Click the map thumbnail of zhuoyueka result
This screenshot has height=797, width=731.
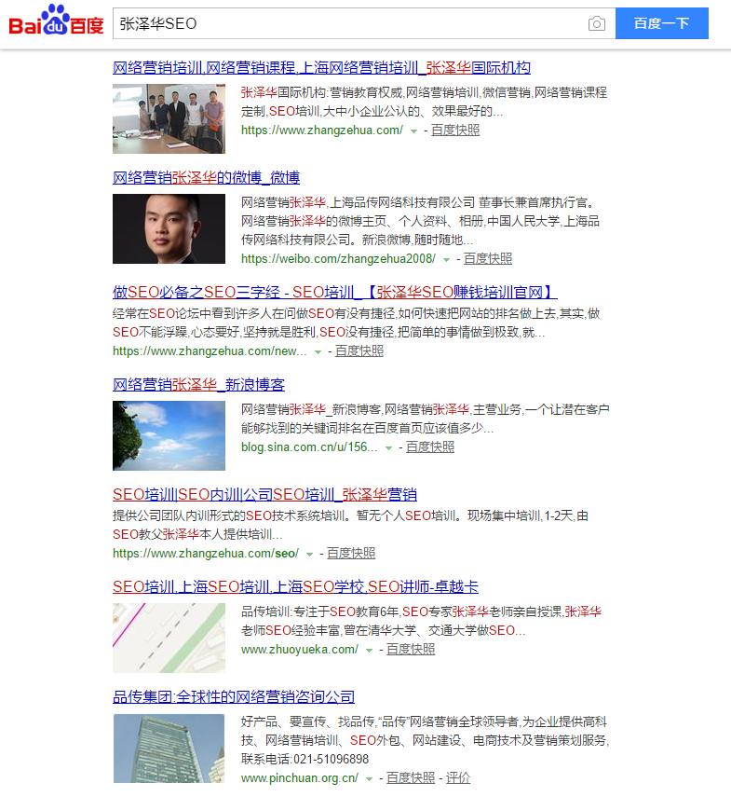pyautogui.click(x=169, y=638)
